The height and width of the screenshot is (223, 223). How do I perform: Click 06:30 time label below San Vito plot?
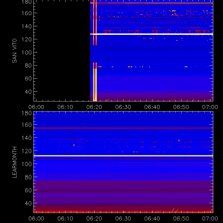click(x=123, y=107)
